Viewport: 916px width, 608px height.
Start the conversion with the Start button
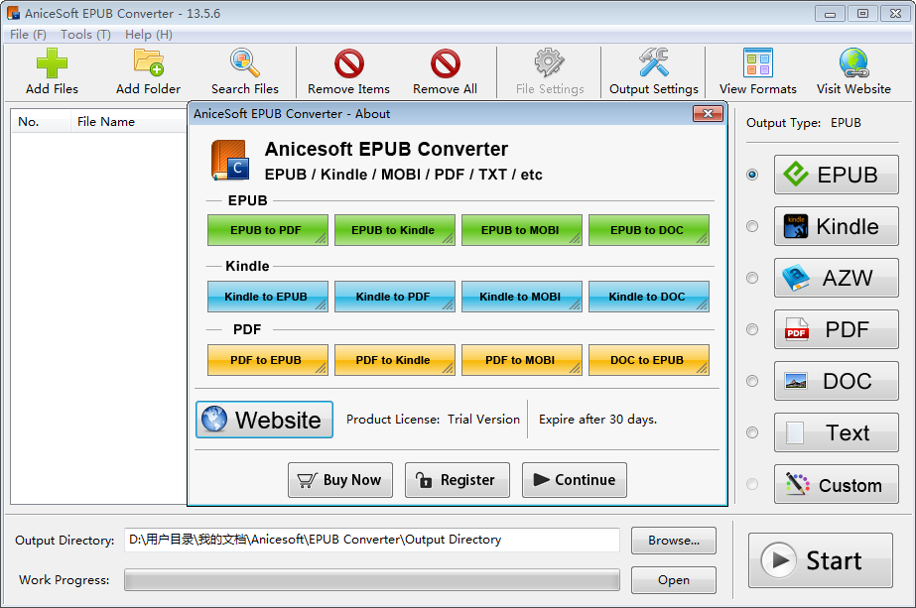[820, 560]
